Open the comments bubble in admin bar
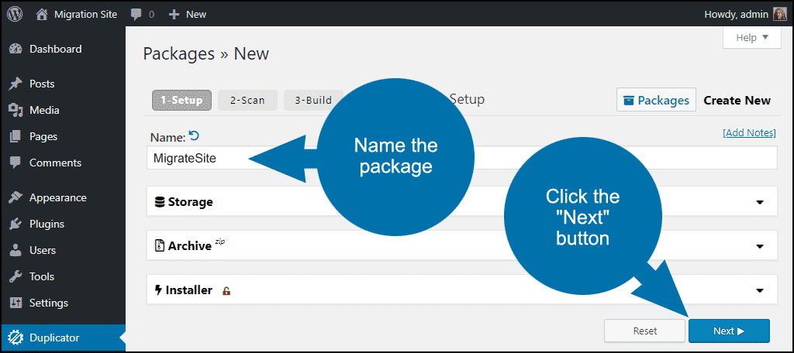Screen dimensions: 794x353 tap(136, 15)
